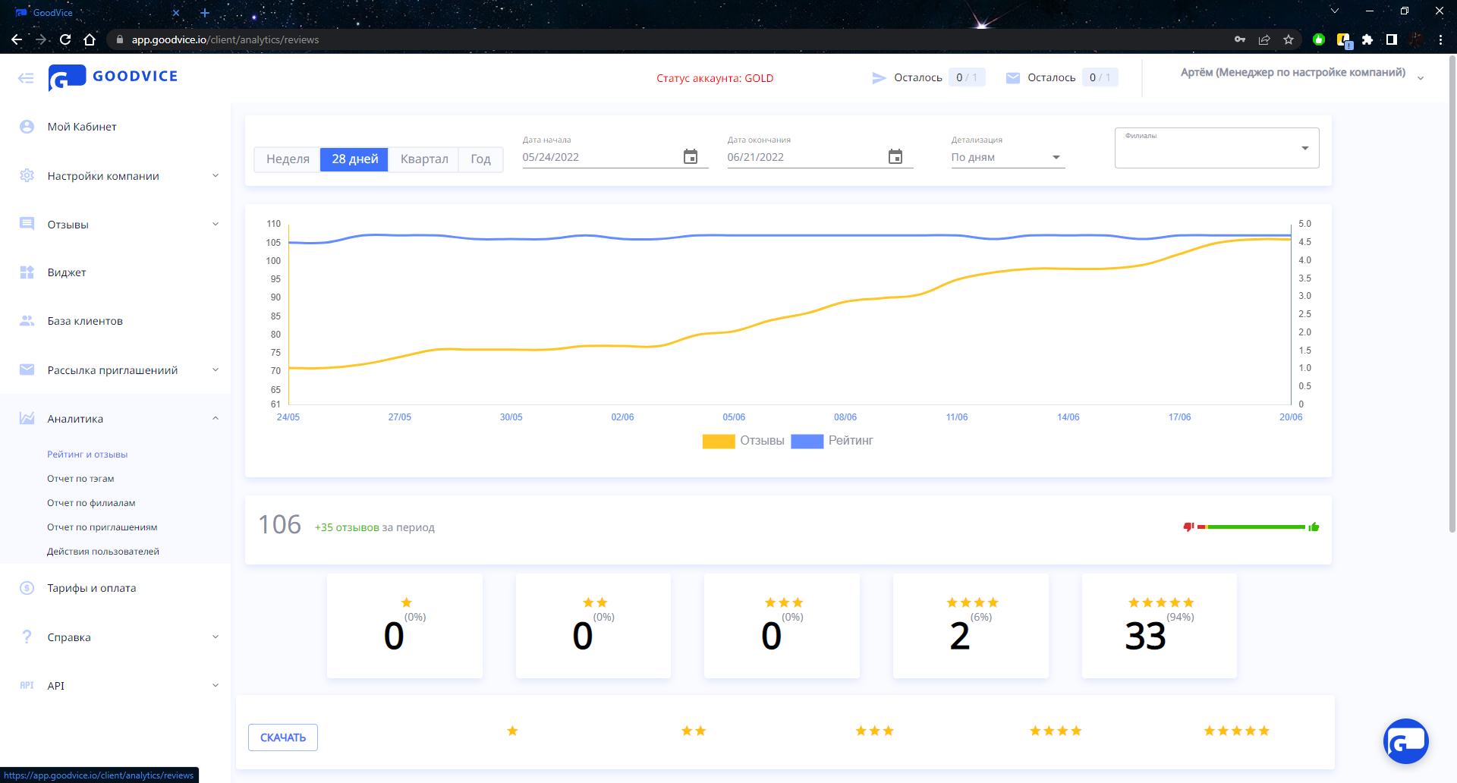Click the sidebar collapse arrow icon
Screen dimensions: 1457x783
tap(26, 78)
